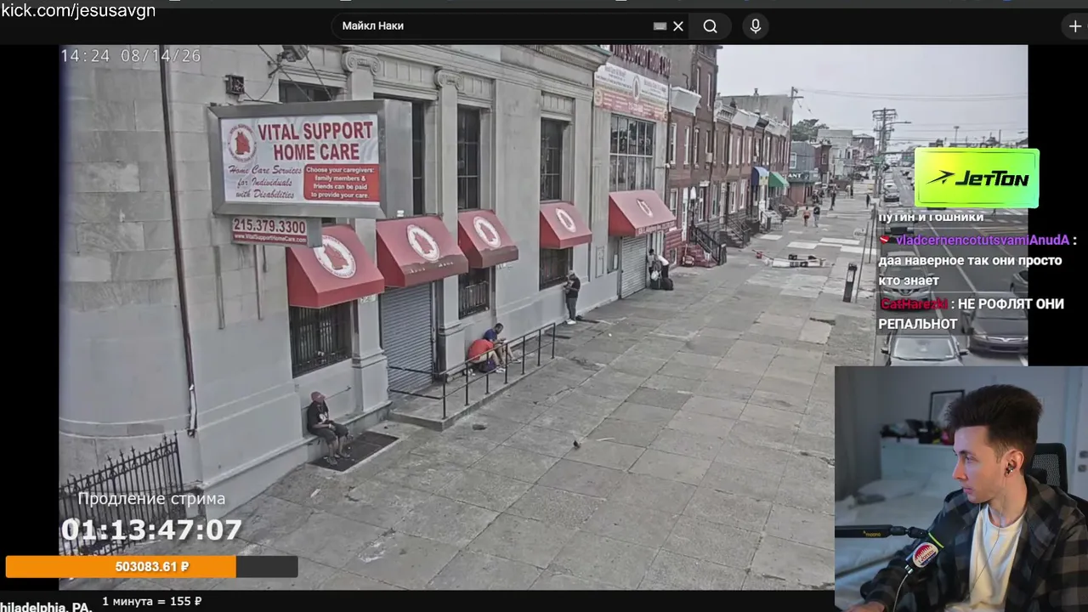Click the plus create button at top right

pos(1075,26)
